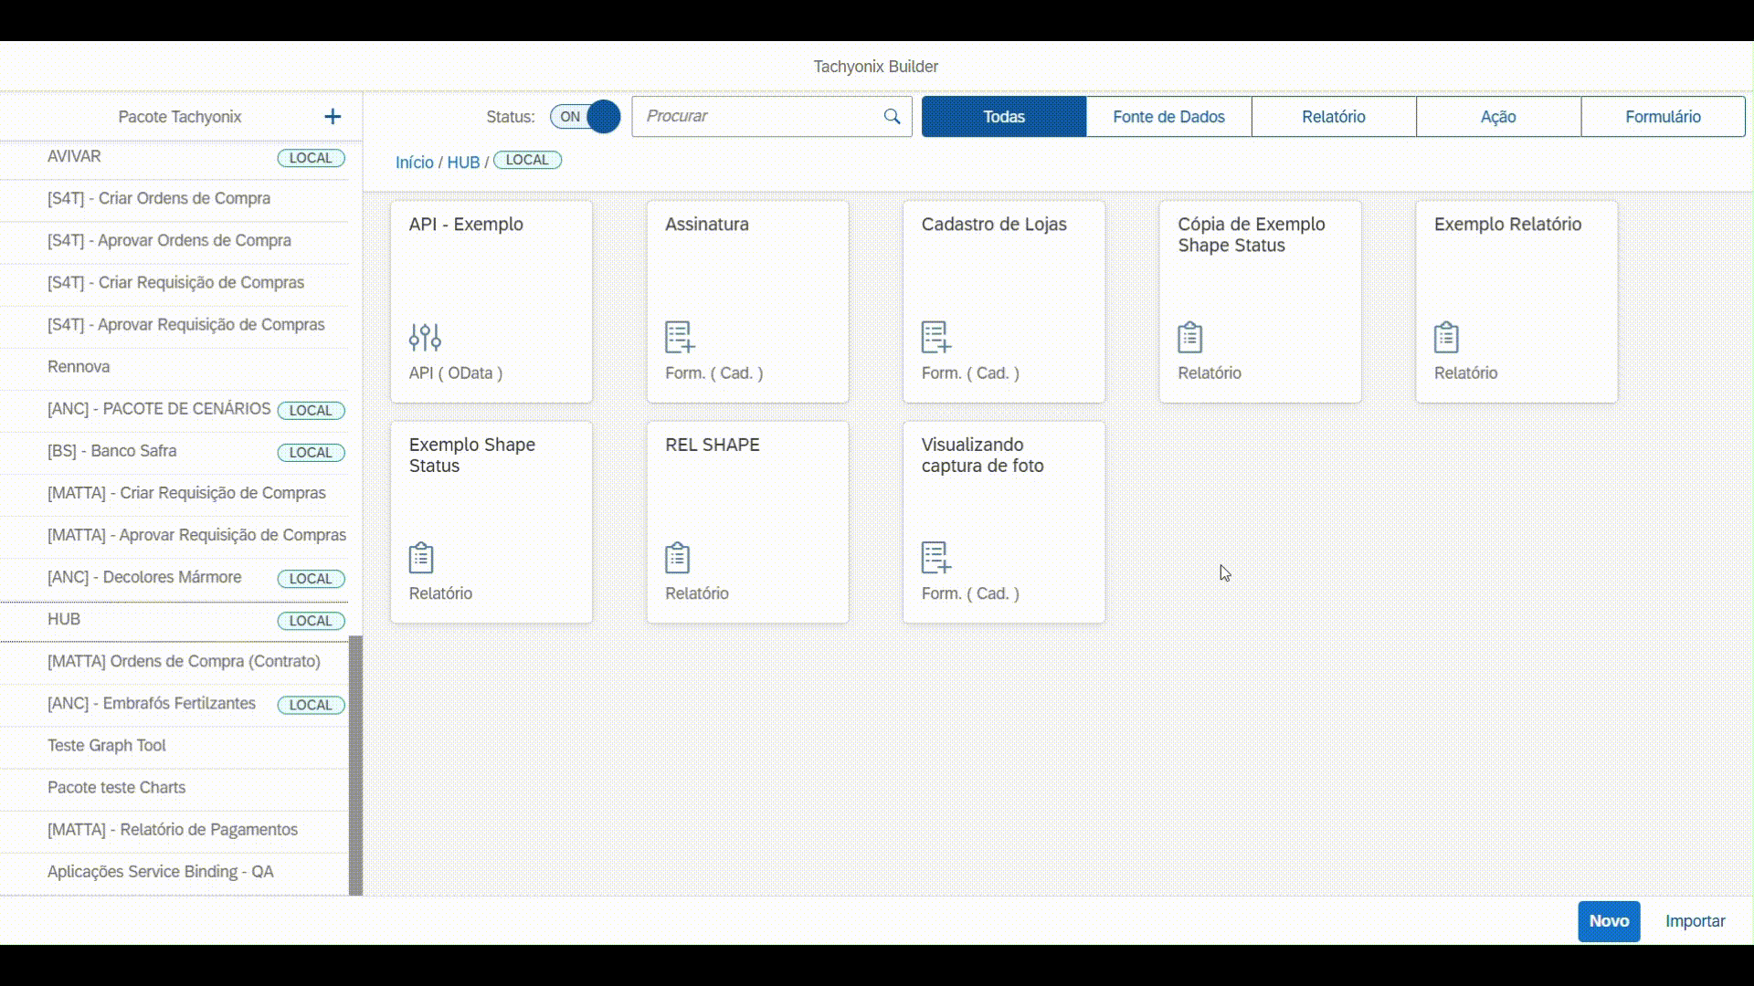1754x986 pixels.
Task: Go to Início in the breadcrumb
Action: click(414, 163)
